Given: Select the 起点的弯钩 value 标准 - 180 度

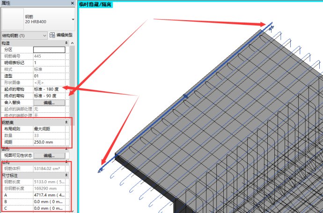Looking at the screenshot, I should pyautogui.click(x=49, y=88).
